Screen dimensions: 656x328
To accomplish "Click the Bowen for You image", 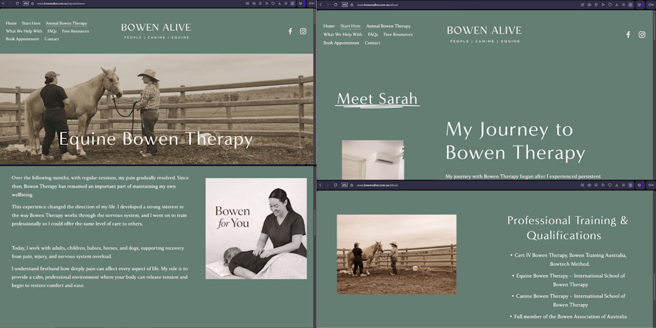I will click(256, 228).
